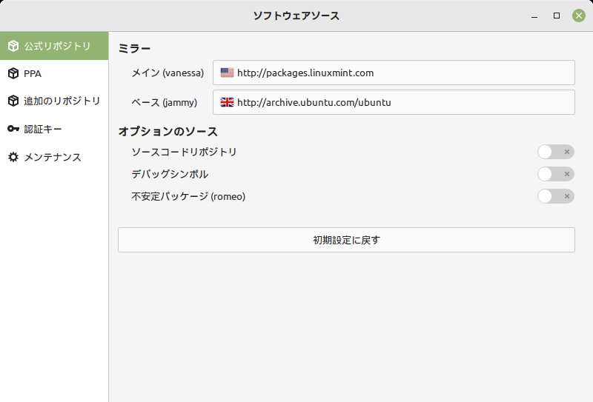Select the 認証キー sidebar label
This screenshot has height=402, width=593.
43,130
